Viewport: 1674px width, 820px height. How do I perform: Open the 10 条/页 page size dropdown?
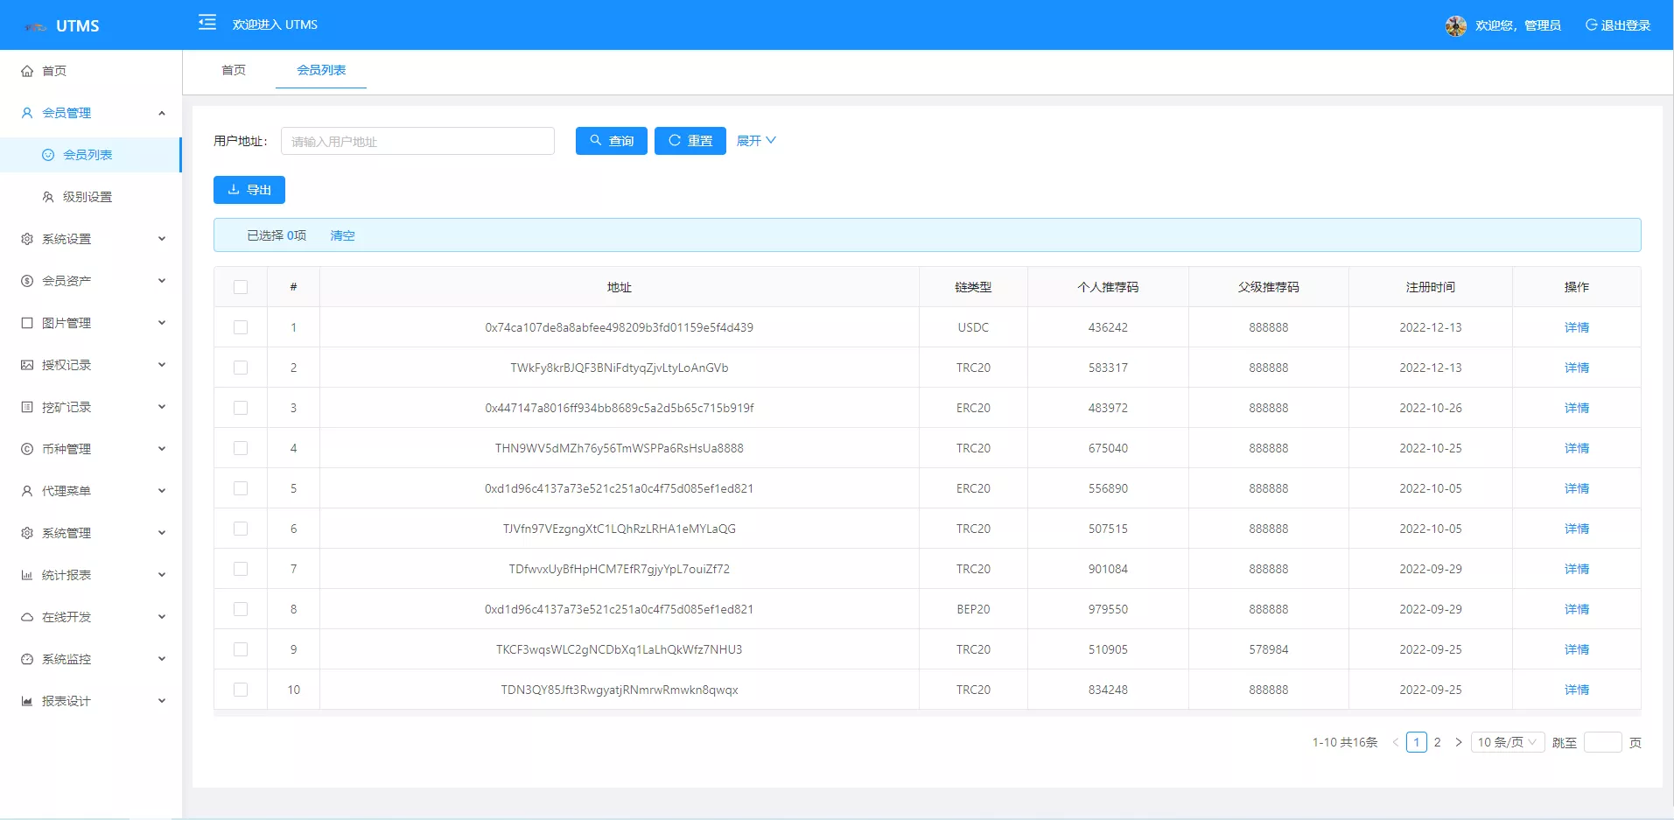1507,742
